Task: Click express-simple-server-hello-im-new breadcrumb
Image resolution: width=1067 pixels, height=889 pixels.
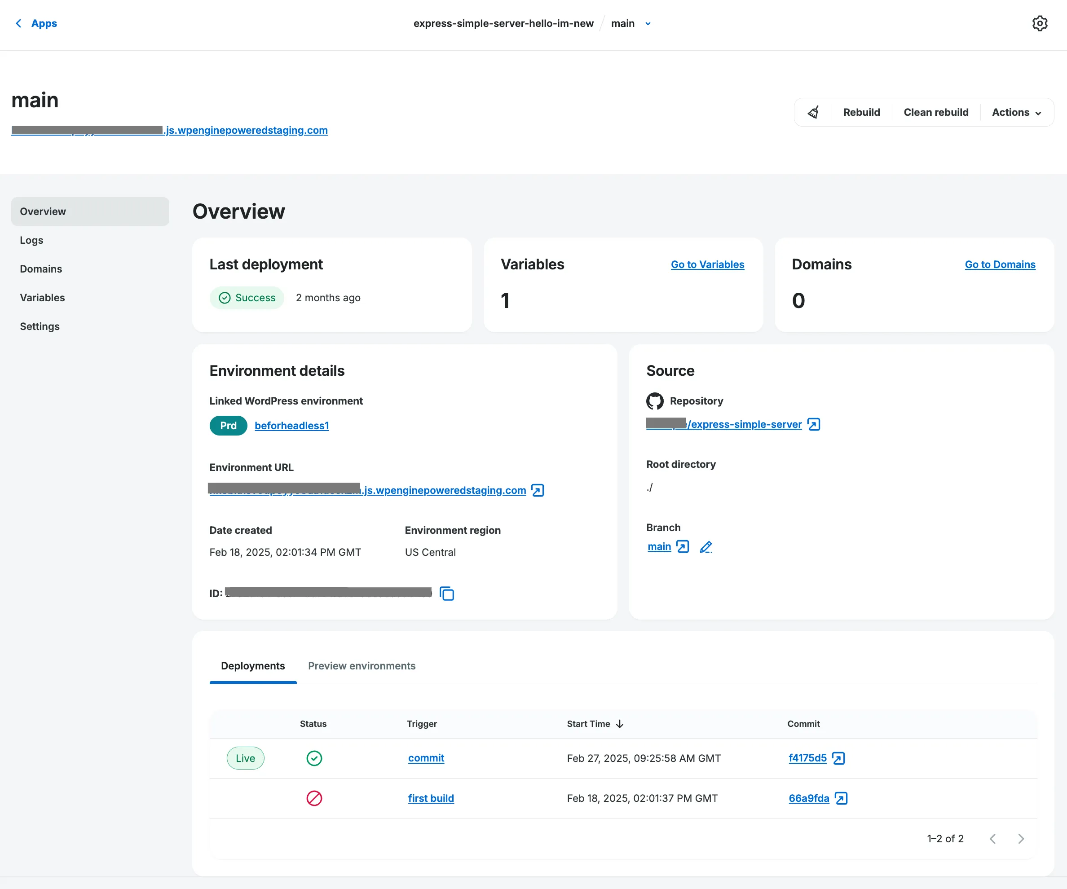Action: [x=503, y=23]
